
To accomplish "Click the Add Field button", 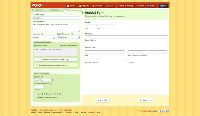I will [102, 100].
